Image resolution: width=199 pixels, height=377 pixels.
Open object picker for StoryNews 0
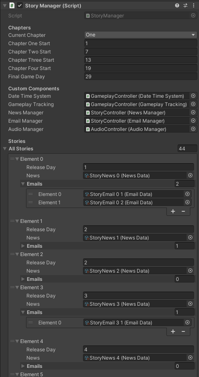coord(190,176)
